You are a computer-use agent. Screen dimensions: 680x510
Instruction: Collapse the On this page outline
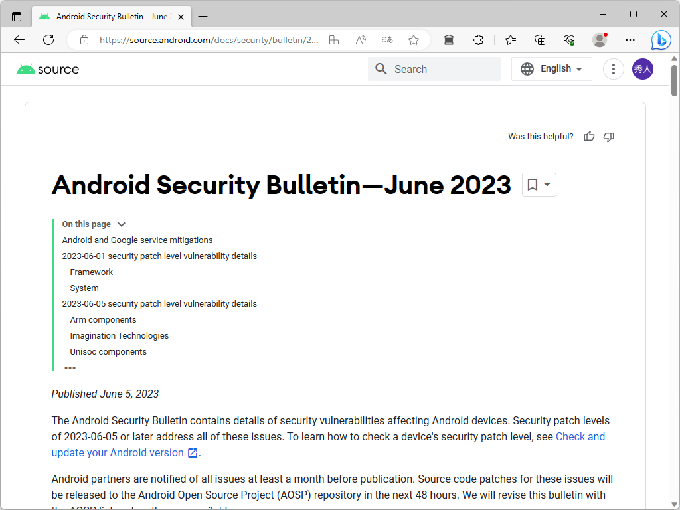(x=121, y=224)
